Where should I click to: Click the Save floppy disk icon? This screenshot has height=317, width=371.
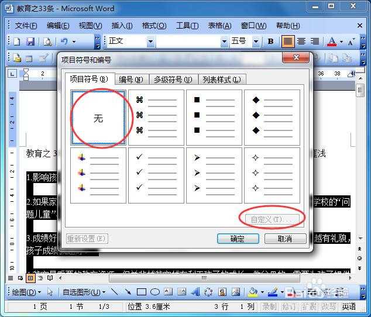click(30, 42)
